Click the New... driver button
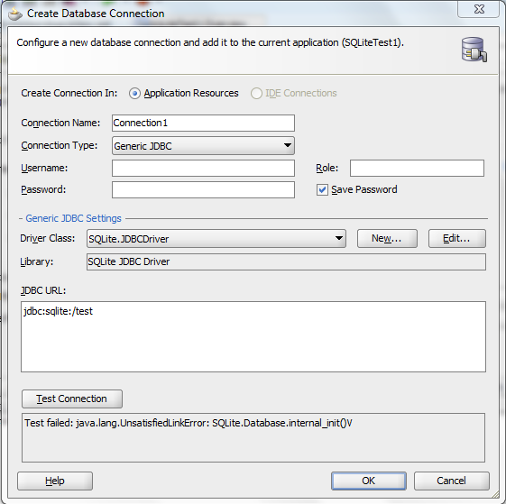The width and height of the screenshot is (506, 504). pyautogui.click(x=387, y=238)
